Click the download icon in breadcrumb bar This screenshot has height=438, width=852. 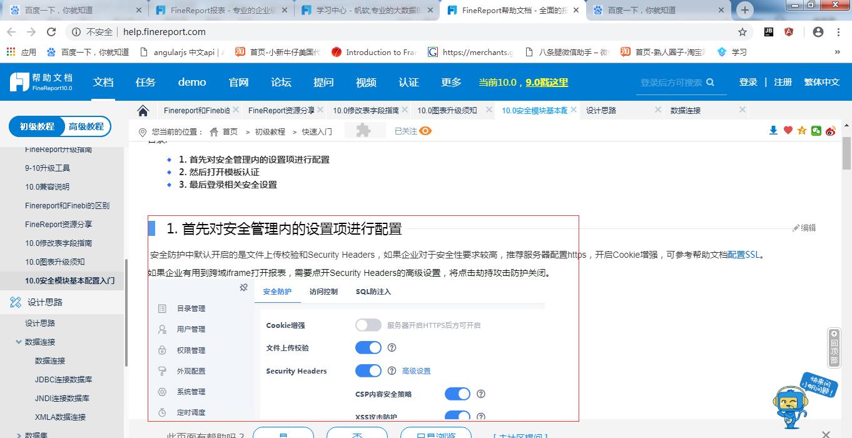tap(774, 130)
